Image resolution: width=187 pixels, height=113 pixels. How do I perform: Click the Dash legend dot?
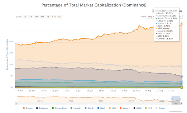click(98, 108)
